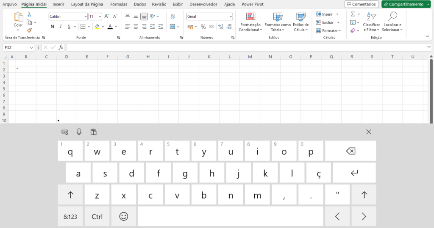Apply the fill color bucket icon

pos(97,27)
